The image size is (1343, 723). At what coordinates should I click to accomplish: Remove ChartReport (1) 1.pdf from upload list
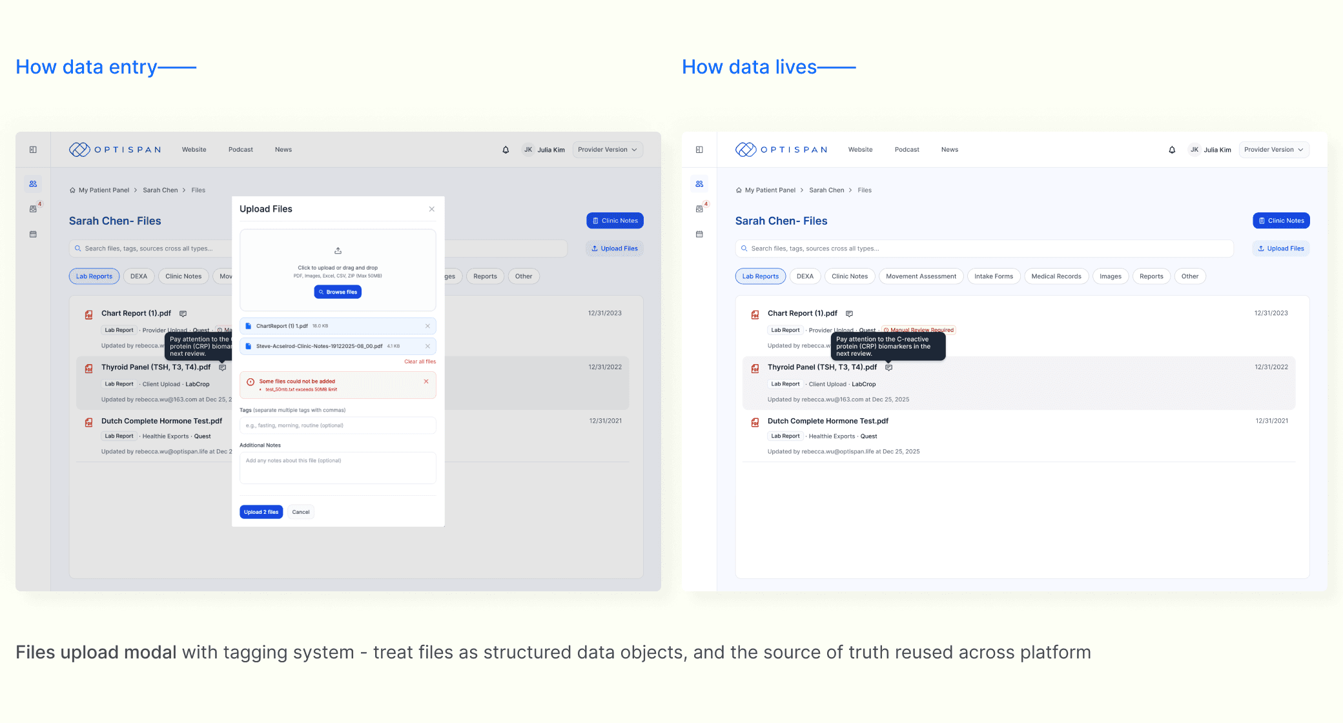427,326
